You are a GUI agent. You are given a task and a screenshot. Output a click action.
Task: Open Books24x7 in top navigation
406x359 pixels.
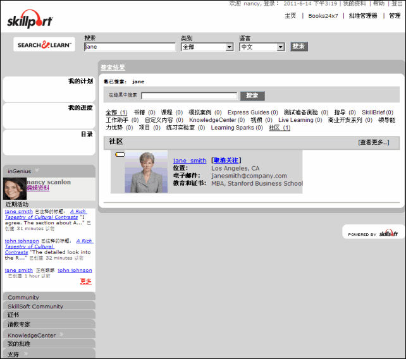[323, 16]
